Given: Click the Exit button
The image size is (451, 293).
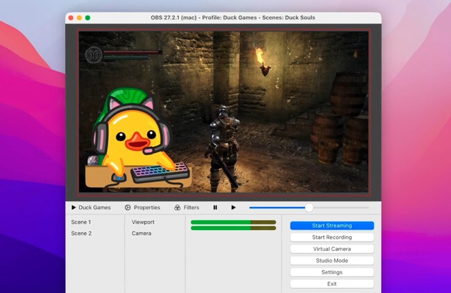Looking at the screenshot, I should click(x=332, y=284).
